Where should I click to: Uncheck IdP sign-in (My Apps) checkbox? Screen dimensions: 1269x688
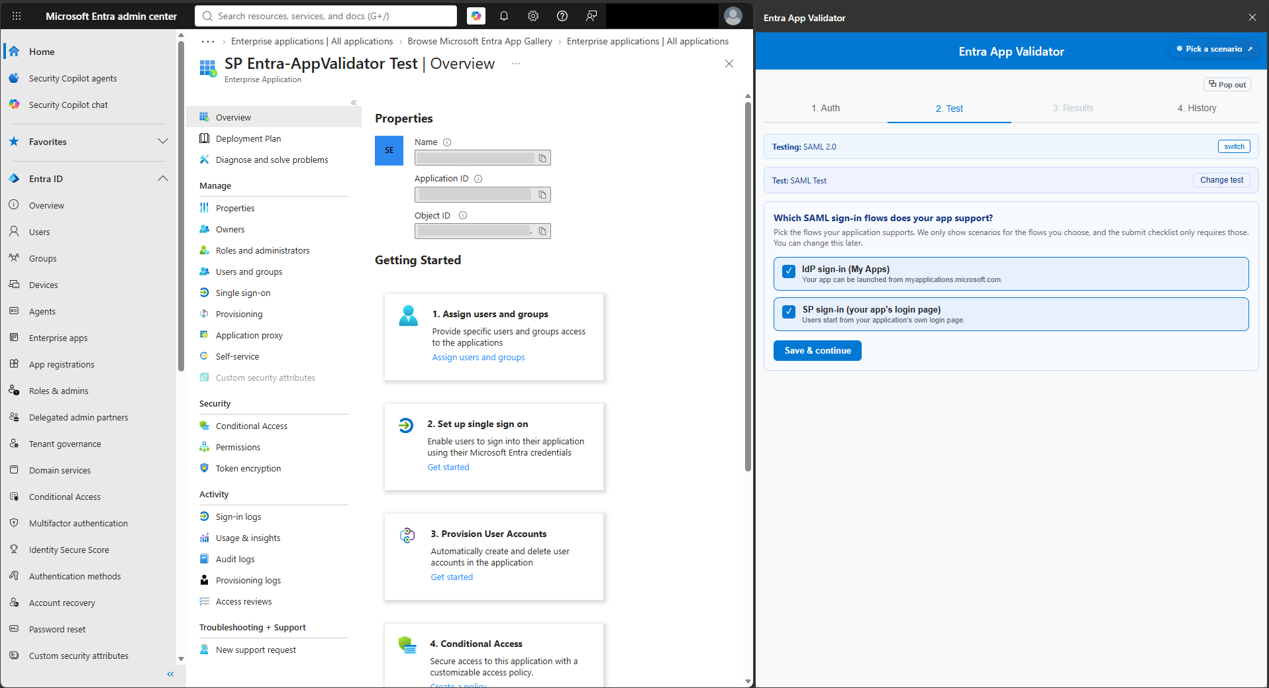click(789, 271)
